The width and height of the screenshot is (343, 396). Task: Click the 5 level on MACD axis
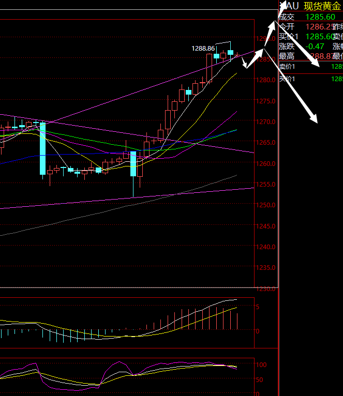click(x=258, y=307)
